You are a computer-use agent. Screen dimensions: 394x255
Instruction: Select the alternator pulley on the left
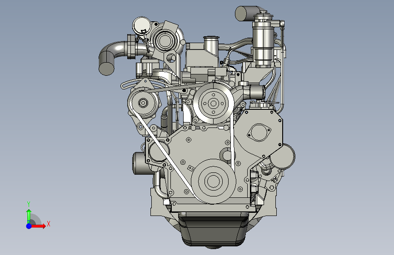point(144,103)
